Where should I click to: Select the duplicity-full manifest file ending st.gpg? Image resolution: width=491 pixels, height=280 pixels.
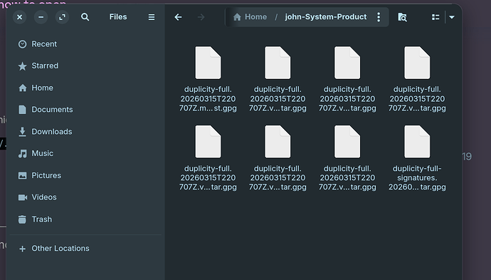point(208,79)
